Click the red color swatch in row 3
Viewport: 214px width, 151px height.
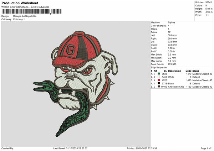(x=159, y=80)
